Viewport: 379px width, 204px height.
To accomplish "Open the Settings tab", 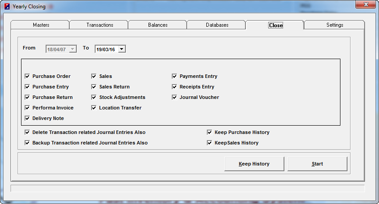I will point(334,25).
